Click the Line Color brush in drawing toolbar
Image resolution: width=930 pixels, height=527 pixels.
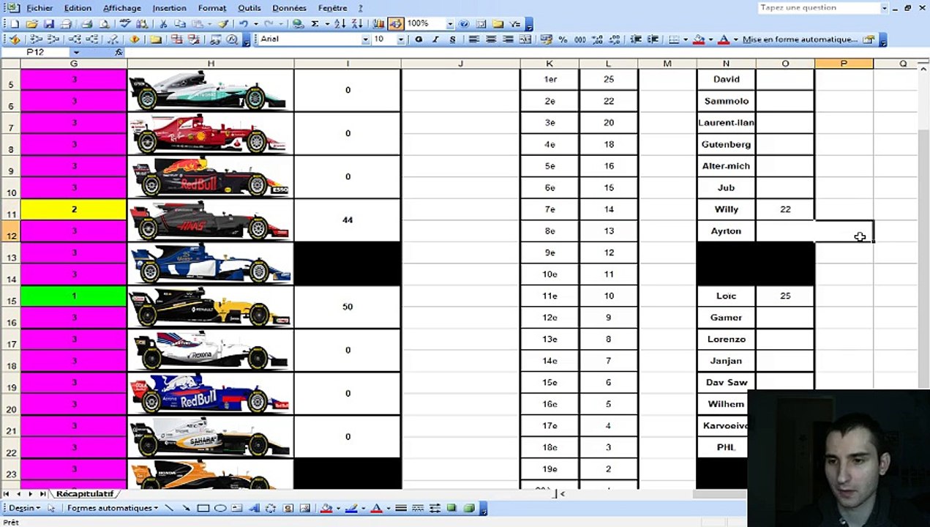pos(351,508)
